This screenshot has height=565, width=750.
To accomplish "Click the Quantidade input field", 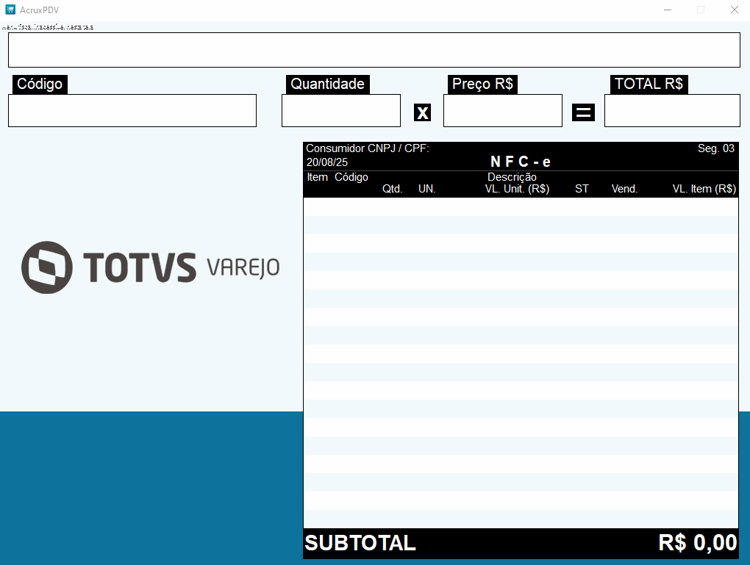I will coord(341,110).
